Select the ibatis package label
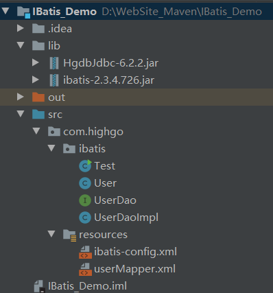This screenshot has width=273, height=293. 92,149
